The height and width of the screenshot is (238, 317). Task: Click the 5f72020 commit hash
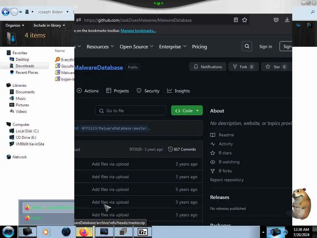(135, 149)
